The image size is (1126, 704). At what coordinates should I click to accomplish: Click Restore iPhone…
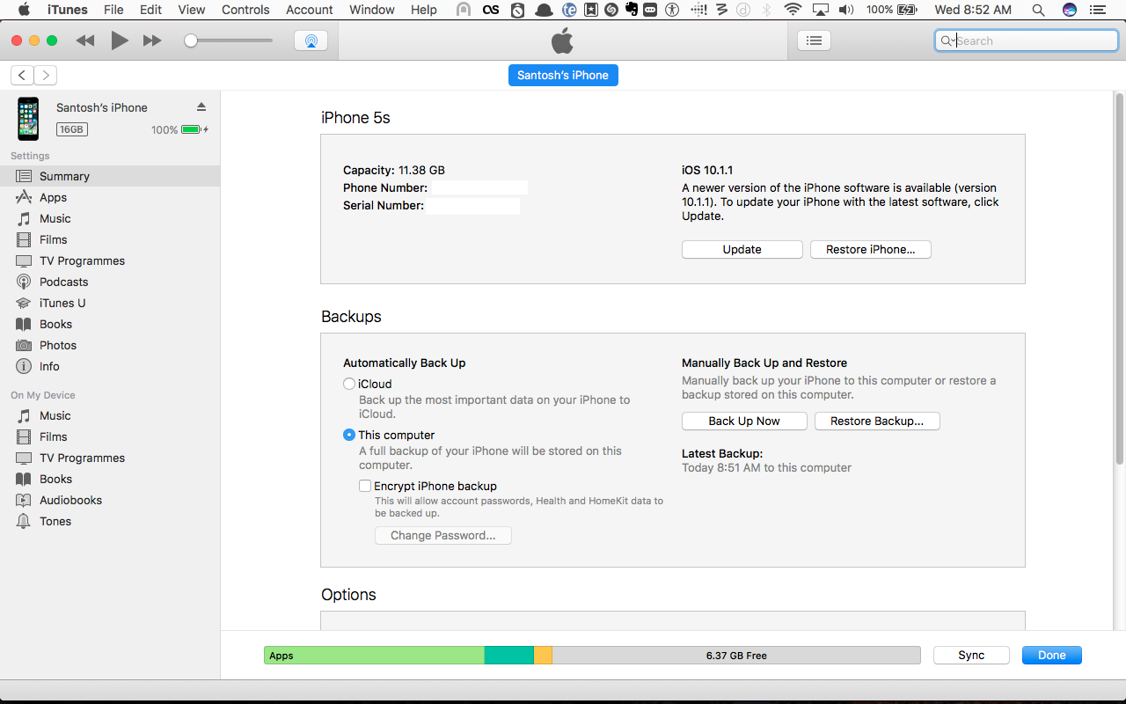(871, 249)
